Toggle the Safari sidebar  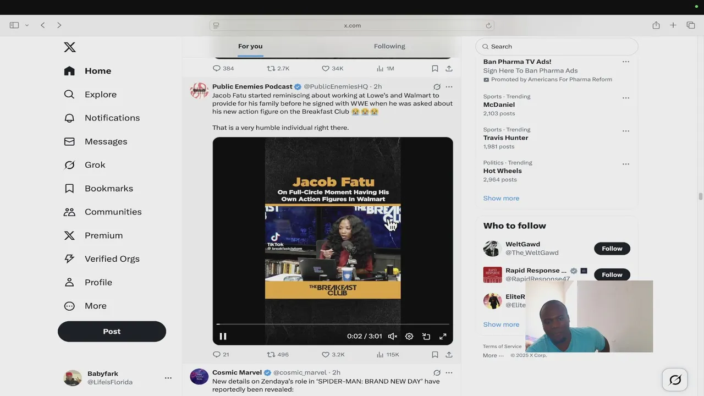point(14,25)
